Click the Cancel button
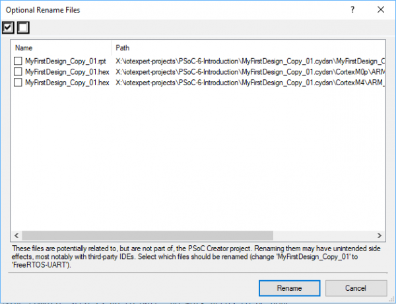The height and width of the screenshot is (304, 396). [346, 288]
